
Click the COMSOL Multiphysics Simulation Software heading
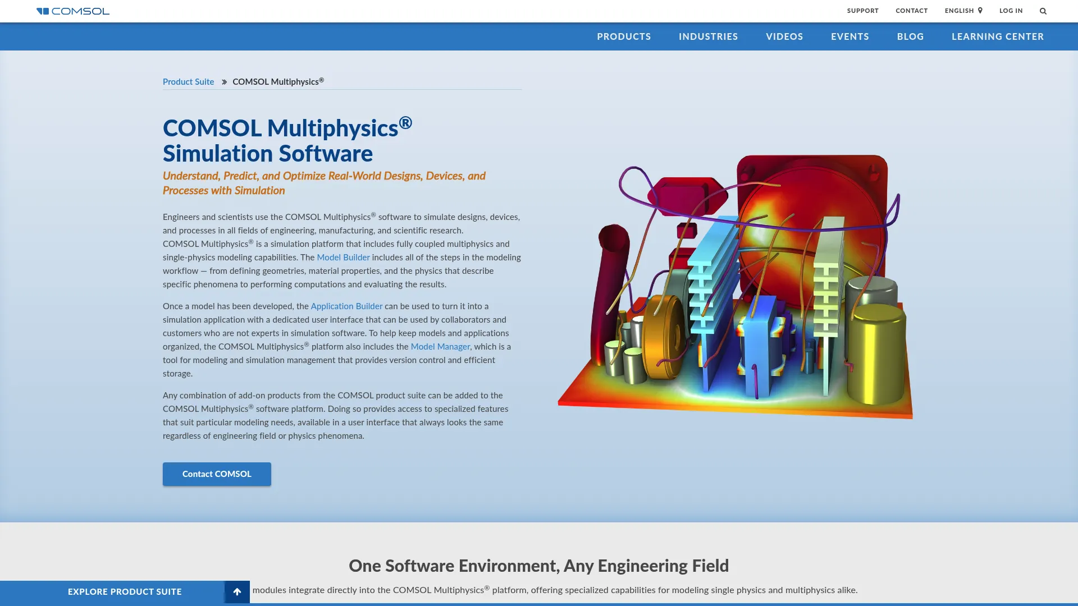coord(287,140)
